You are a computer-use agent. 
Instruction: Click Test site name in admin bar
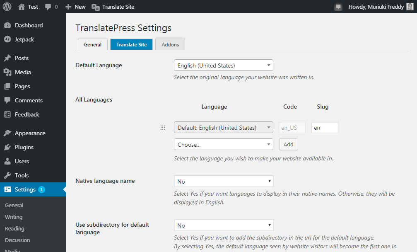click(x=33, y=7)
